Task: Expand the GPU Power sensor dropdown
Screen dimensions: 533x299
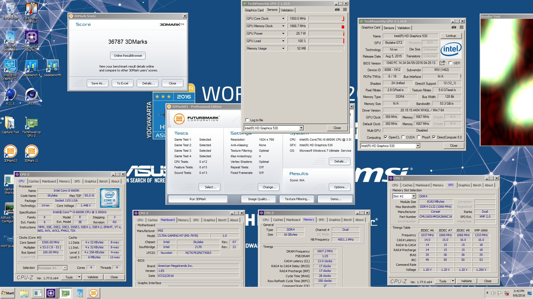Action: click(283, 33)
